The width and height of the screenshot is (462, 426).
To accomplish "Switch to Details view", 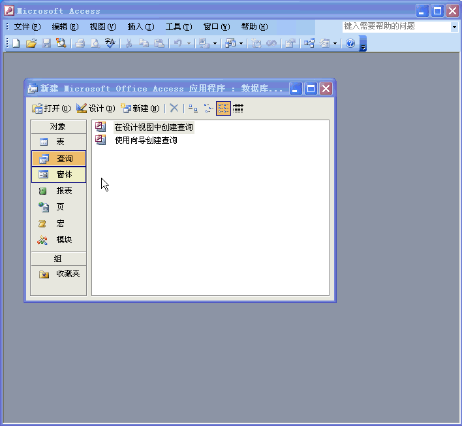I will pyautogui.click(x=238, y=108).
